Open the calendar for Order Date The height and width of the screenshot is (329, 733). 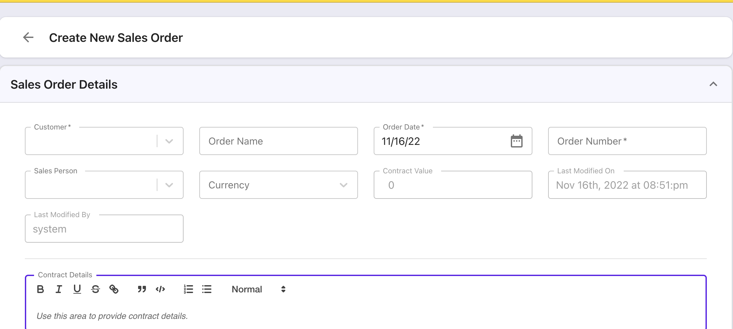click(516, 141)
